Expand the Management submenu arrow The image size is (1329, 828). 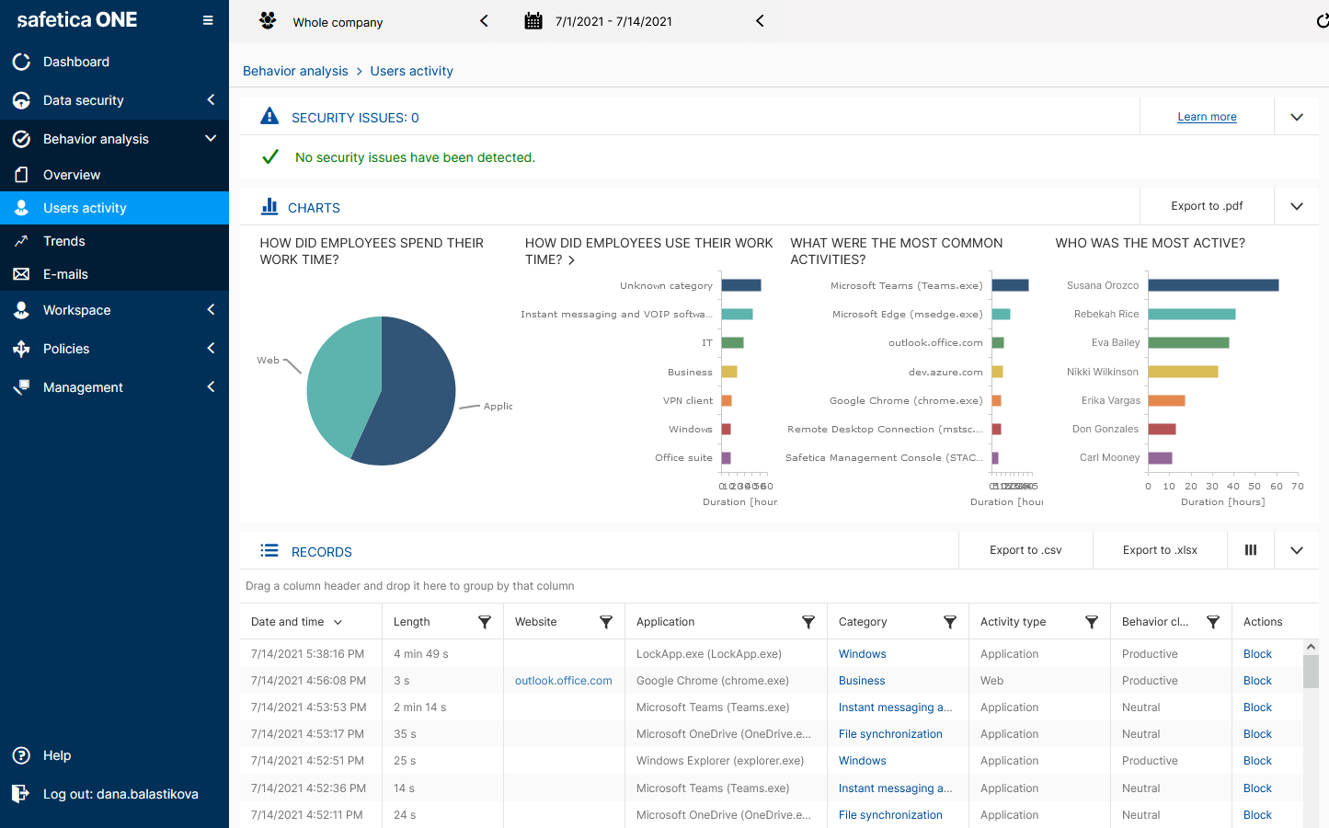(211, 386)
